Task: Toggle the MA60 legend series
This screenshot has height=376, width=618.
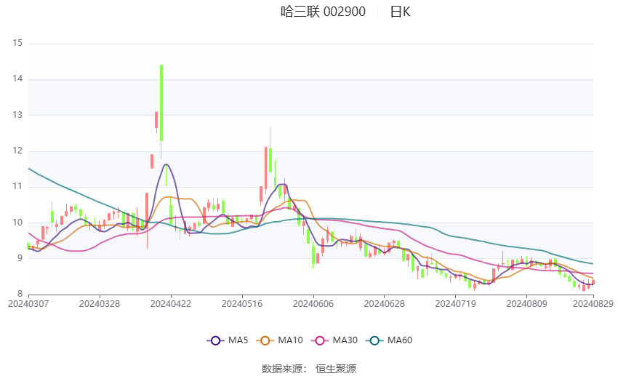Action: click(x=389, y=340)
